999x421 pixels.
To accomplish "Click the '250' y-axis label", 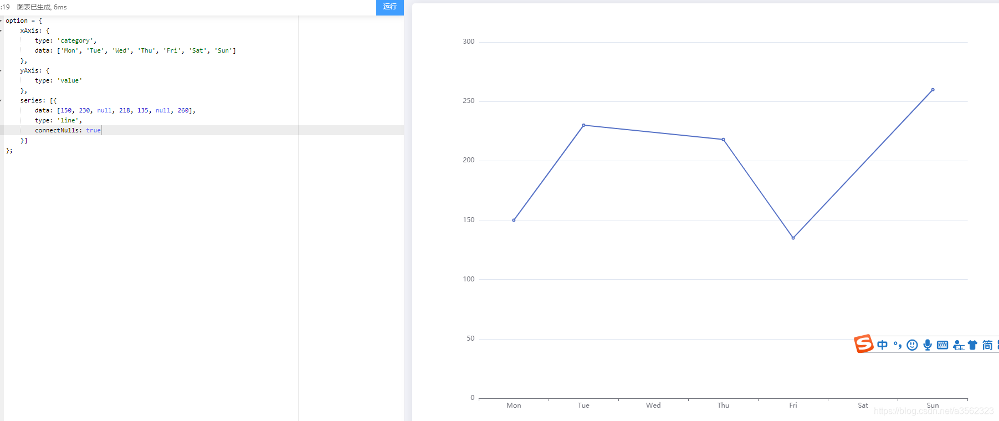I will point(469,101).
